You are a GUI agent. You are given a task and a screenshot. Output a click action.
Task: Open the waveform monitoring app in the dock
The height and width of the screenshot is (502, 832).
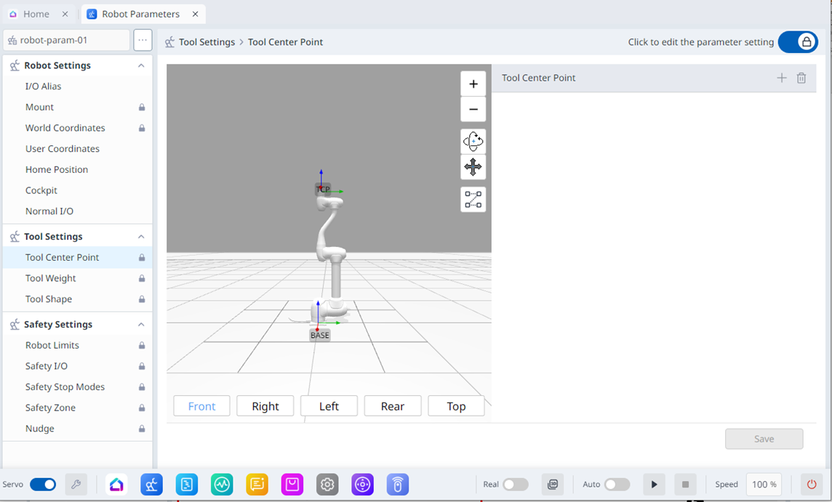(x=222, y=484)
